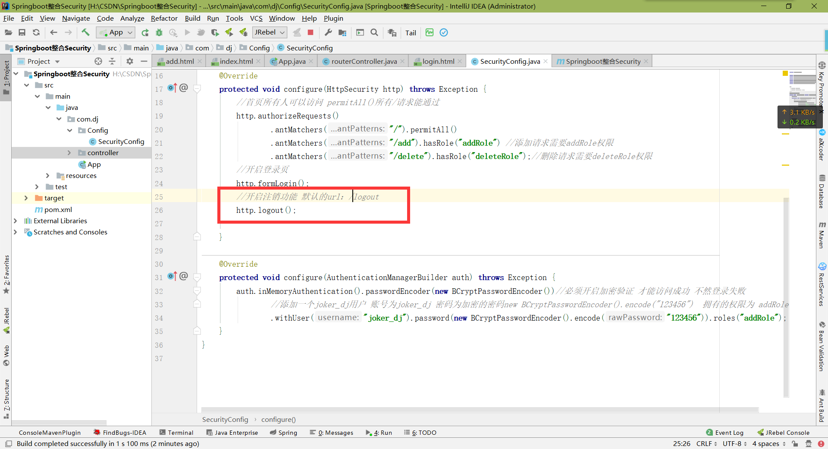
Task: Collapse the Springboot整合Security root node
Action: tap(16, 74)
